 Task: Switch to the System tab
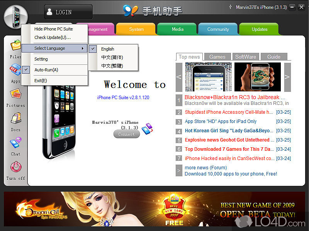pos(136,29)
